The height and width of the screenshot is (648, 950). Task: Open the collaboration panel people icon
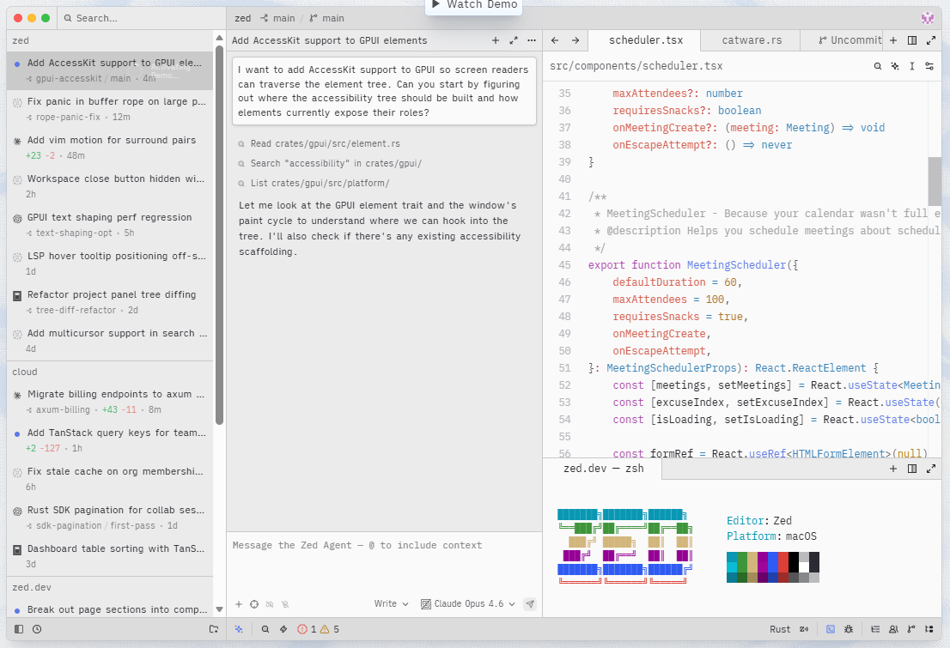893,629
